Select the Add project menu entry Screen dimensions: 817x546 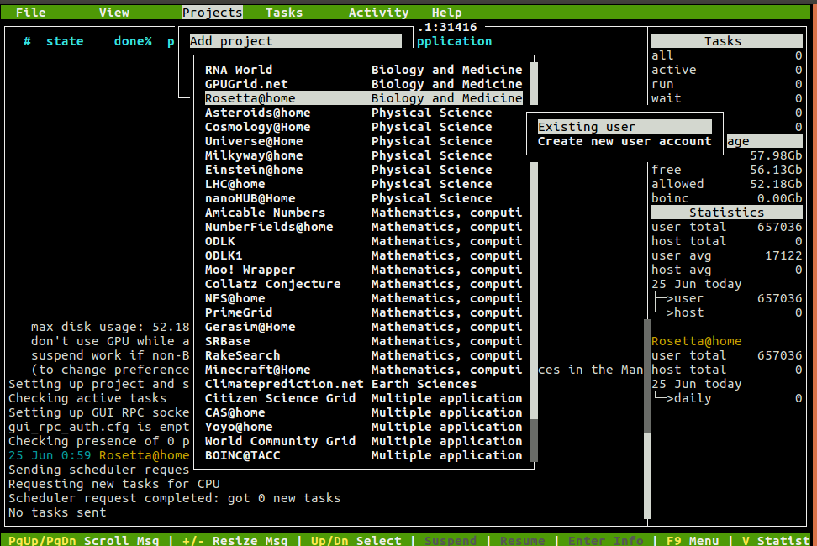pyautogui.click(x=295, y=41)
